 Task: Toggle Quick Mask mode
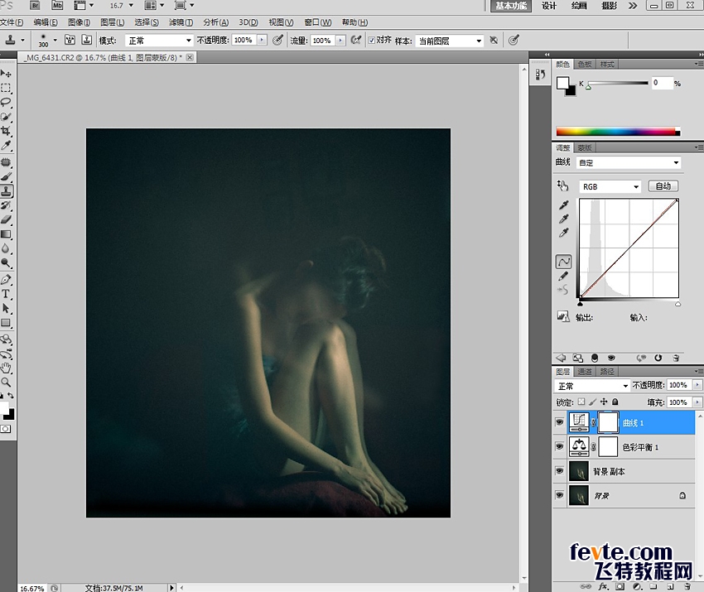click(x=6, y=429)
